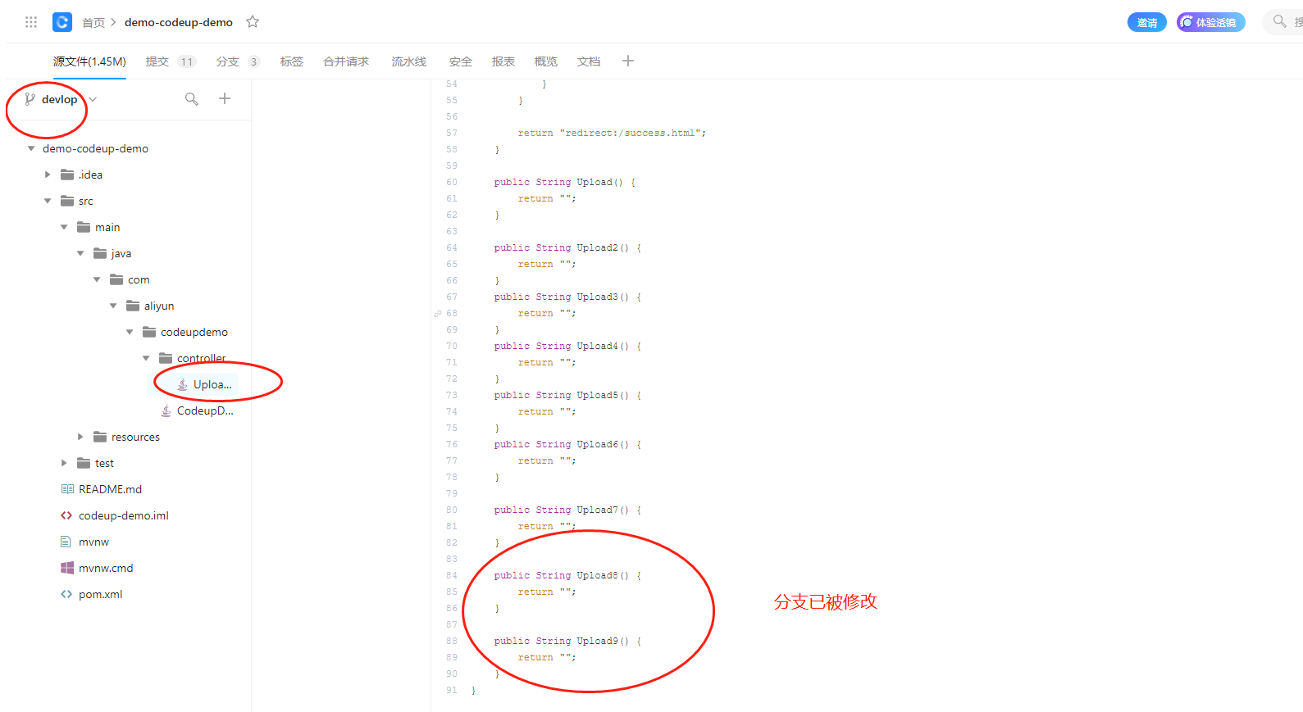1303x712 pixels.
Task: Collapse the aliyun folder arrow
Action: (x=113, y=306)
